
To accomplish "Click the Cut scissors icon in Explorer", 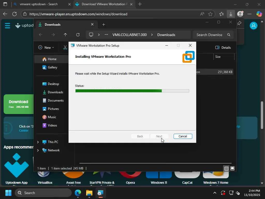I will (65, 48).
